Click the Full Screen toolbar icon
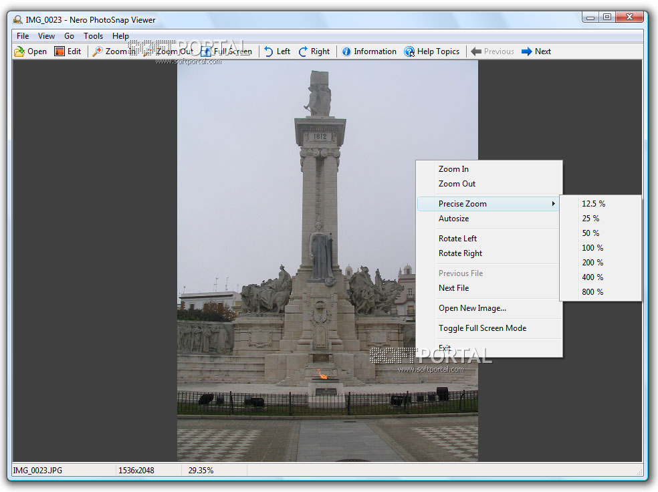Viewport: 658px width, 492px height. (x=206, y=51)
